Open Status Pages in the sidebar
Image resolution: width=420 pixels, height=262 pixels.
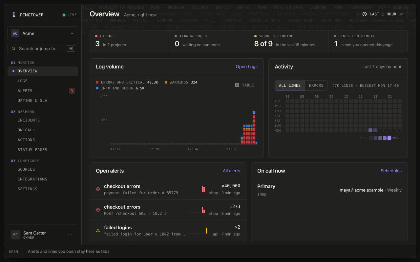[43, 150]
